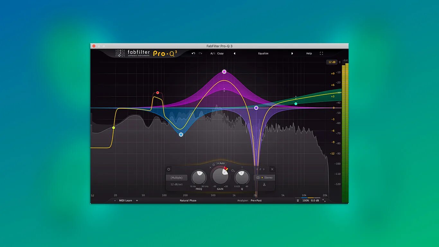Select previous band with small left arrow
This screenshot has height=247, width=439.
[257, 169]
